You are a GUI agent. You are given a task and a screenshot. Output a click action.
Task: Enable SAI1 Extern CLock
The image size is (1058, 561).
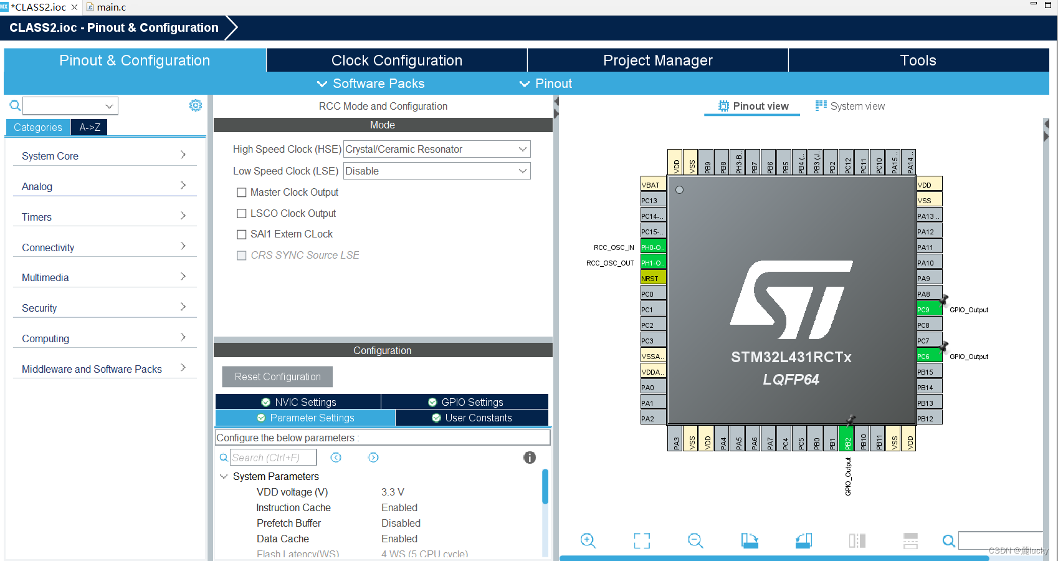click(242, 234)
